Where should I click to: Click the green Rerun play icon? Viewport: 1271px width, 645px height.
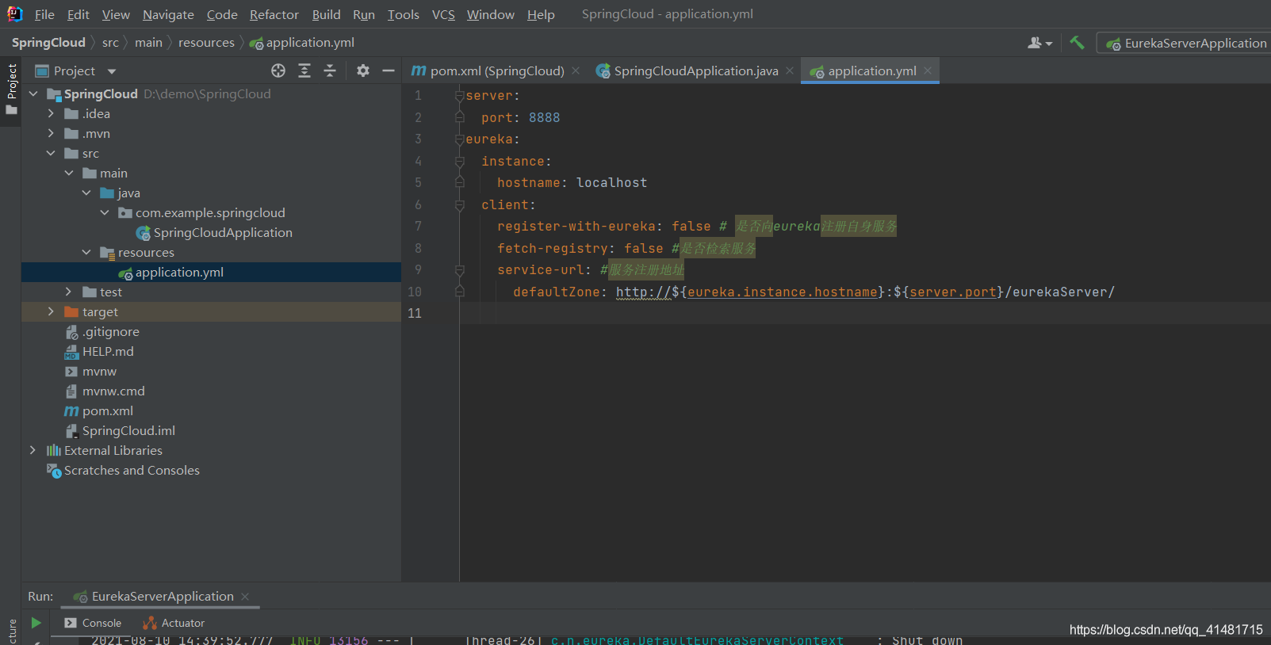point(36,623)
